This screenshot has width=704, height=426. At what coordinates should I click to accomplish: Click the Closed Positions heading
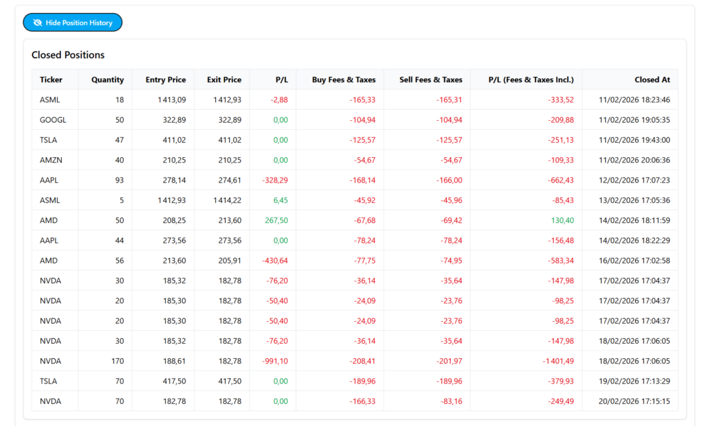(68, 55)
